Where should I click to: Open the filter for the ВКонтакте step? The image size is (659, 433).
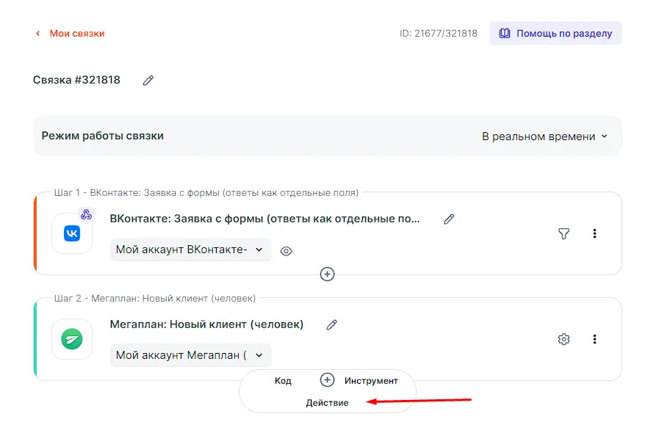(x=563, y=233)
